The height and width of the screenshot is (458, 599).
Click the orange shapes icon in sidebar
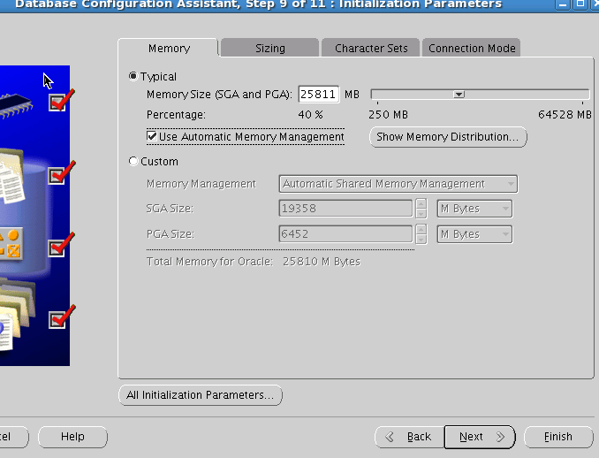tap(11, 243)
